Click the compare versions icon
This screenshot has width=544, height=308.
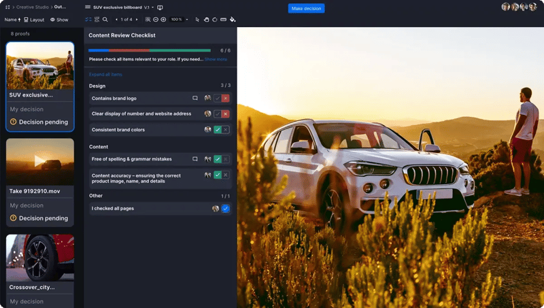click(x=160, y=7)
